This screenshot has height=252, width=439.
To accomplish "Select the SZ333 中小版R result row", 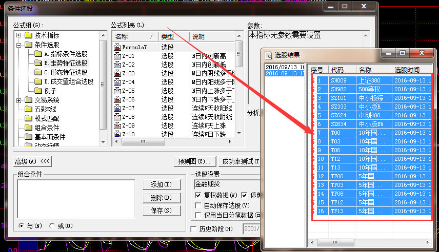I will 369,107.
